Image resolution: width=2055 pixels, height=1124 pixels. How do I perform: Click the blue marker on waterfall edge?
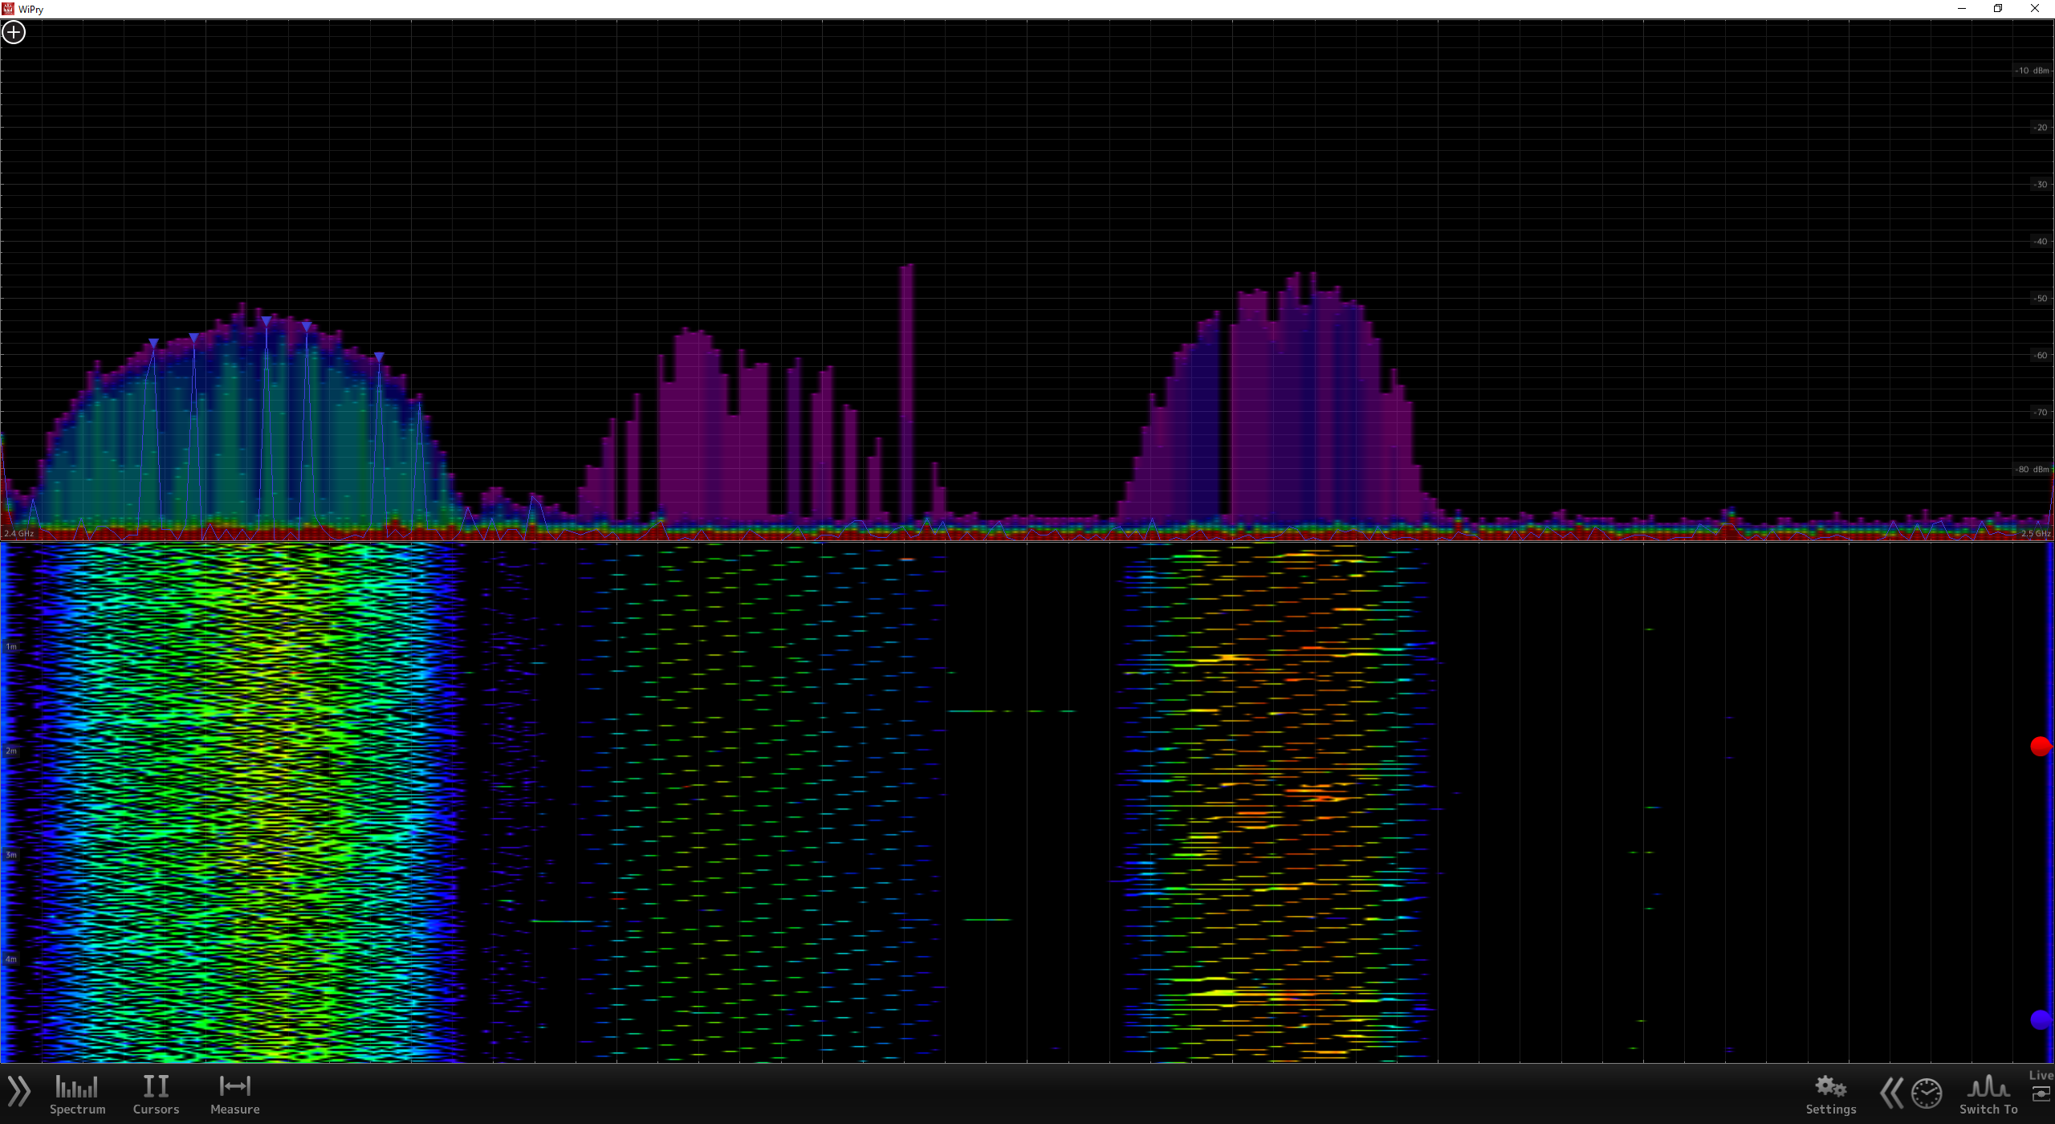[2040, 1020]
